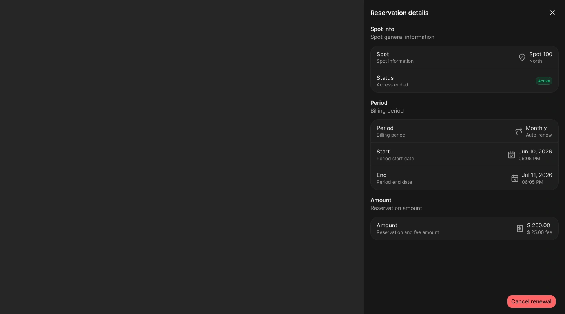This screenshot has height=314, width=565.
Task: Click the Cancel renewal button
Action: 531,301
